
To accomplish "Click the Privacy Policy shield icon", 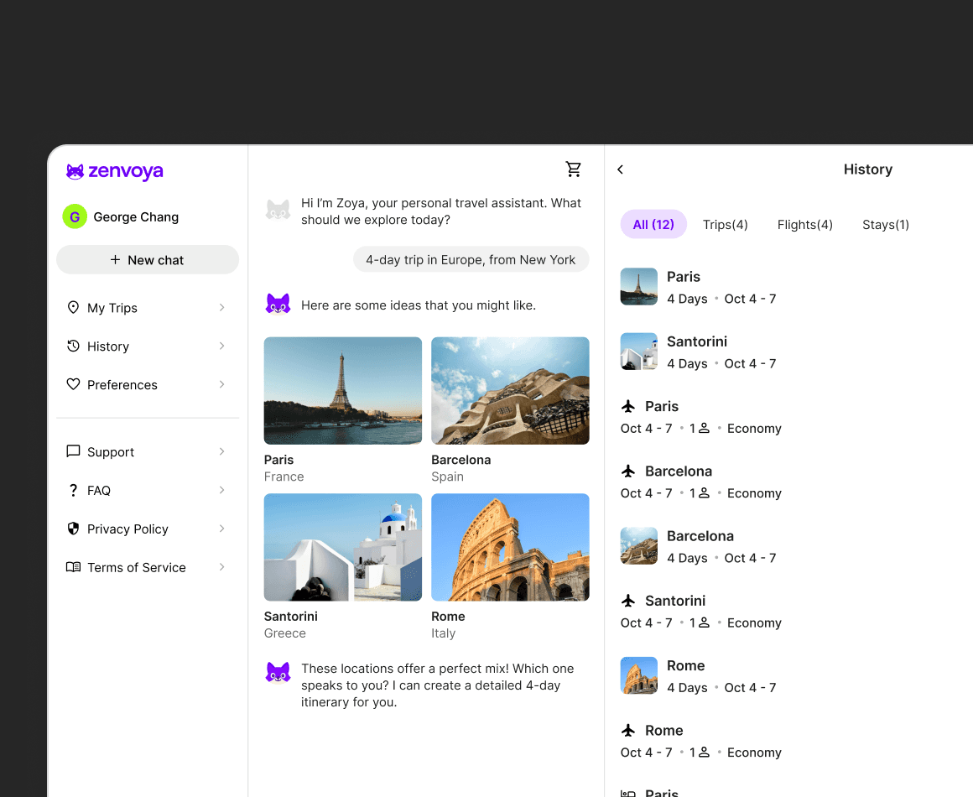I will (73, 529).
